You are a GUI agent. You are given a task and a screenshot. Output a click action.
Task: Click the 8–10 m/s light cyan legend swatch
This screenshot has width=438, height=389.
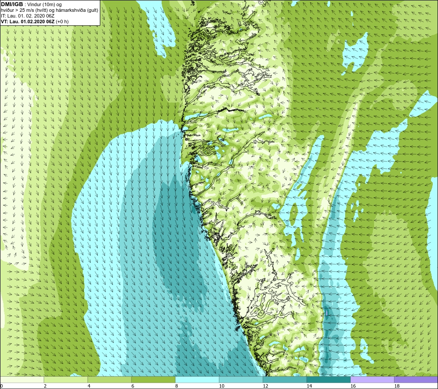(197, 379)
